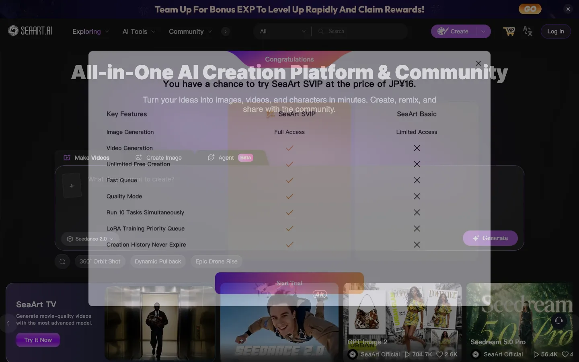Open the SeaArt.AI logo home link
Screen dimensions: 579x362
30,31
